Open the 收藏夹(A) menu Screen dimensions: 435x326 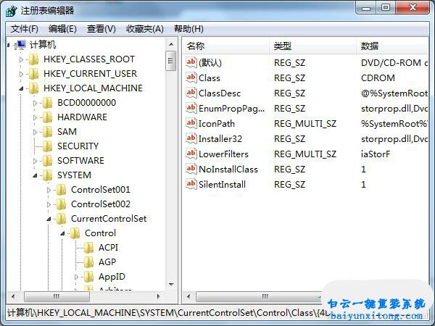point(144,29)
